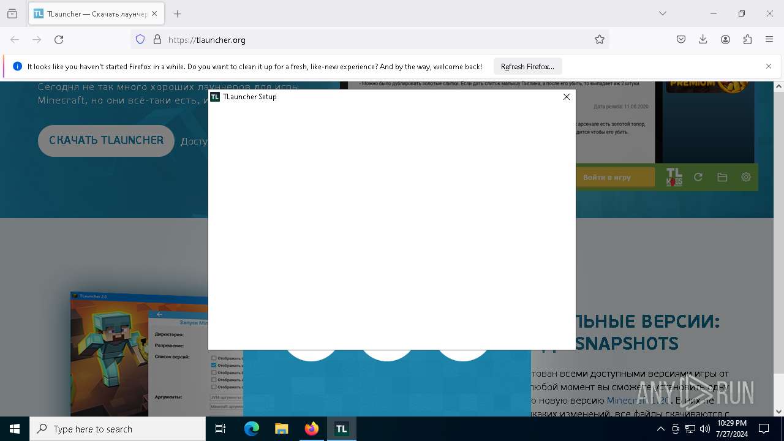Click the Type here to search box

coord(118,429)
